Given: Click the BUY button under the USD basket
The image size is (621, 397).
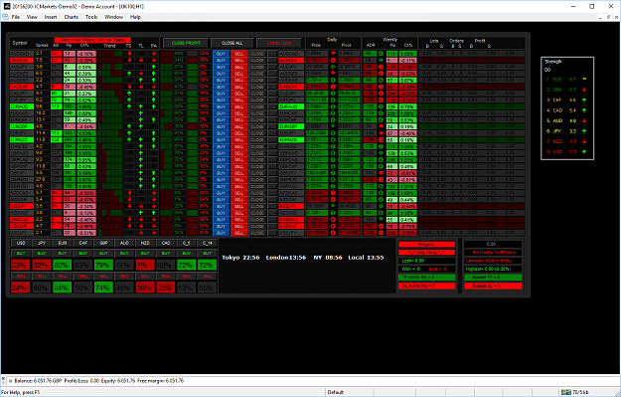Looking at the screenshot, I should coord(21,253).
